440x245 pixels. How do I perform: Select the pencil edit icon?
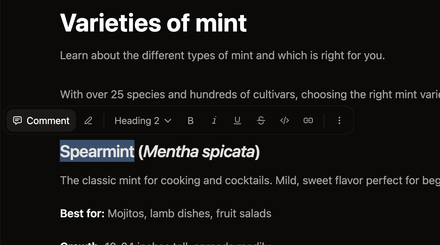pos(88,120)
